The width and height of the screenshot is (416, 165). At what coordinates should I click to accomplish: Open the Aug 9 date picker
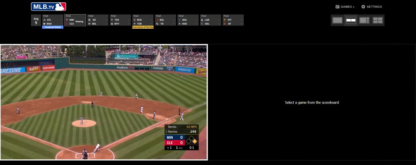pos(36,20)
